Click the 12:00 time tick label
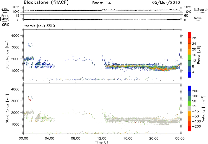The height and width of the screenshot is (144, 208). pyautogui.click(x=102, y=139)
